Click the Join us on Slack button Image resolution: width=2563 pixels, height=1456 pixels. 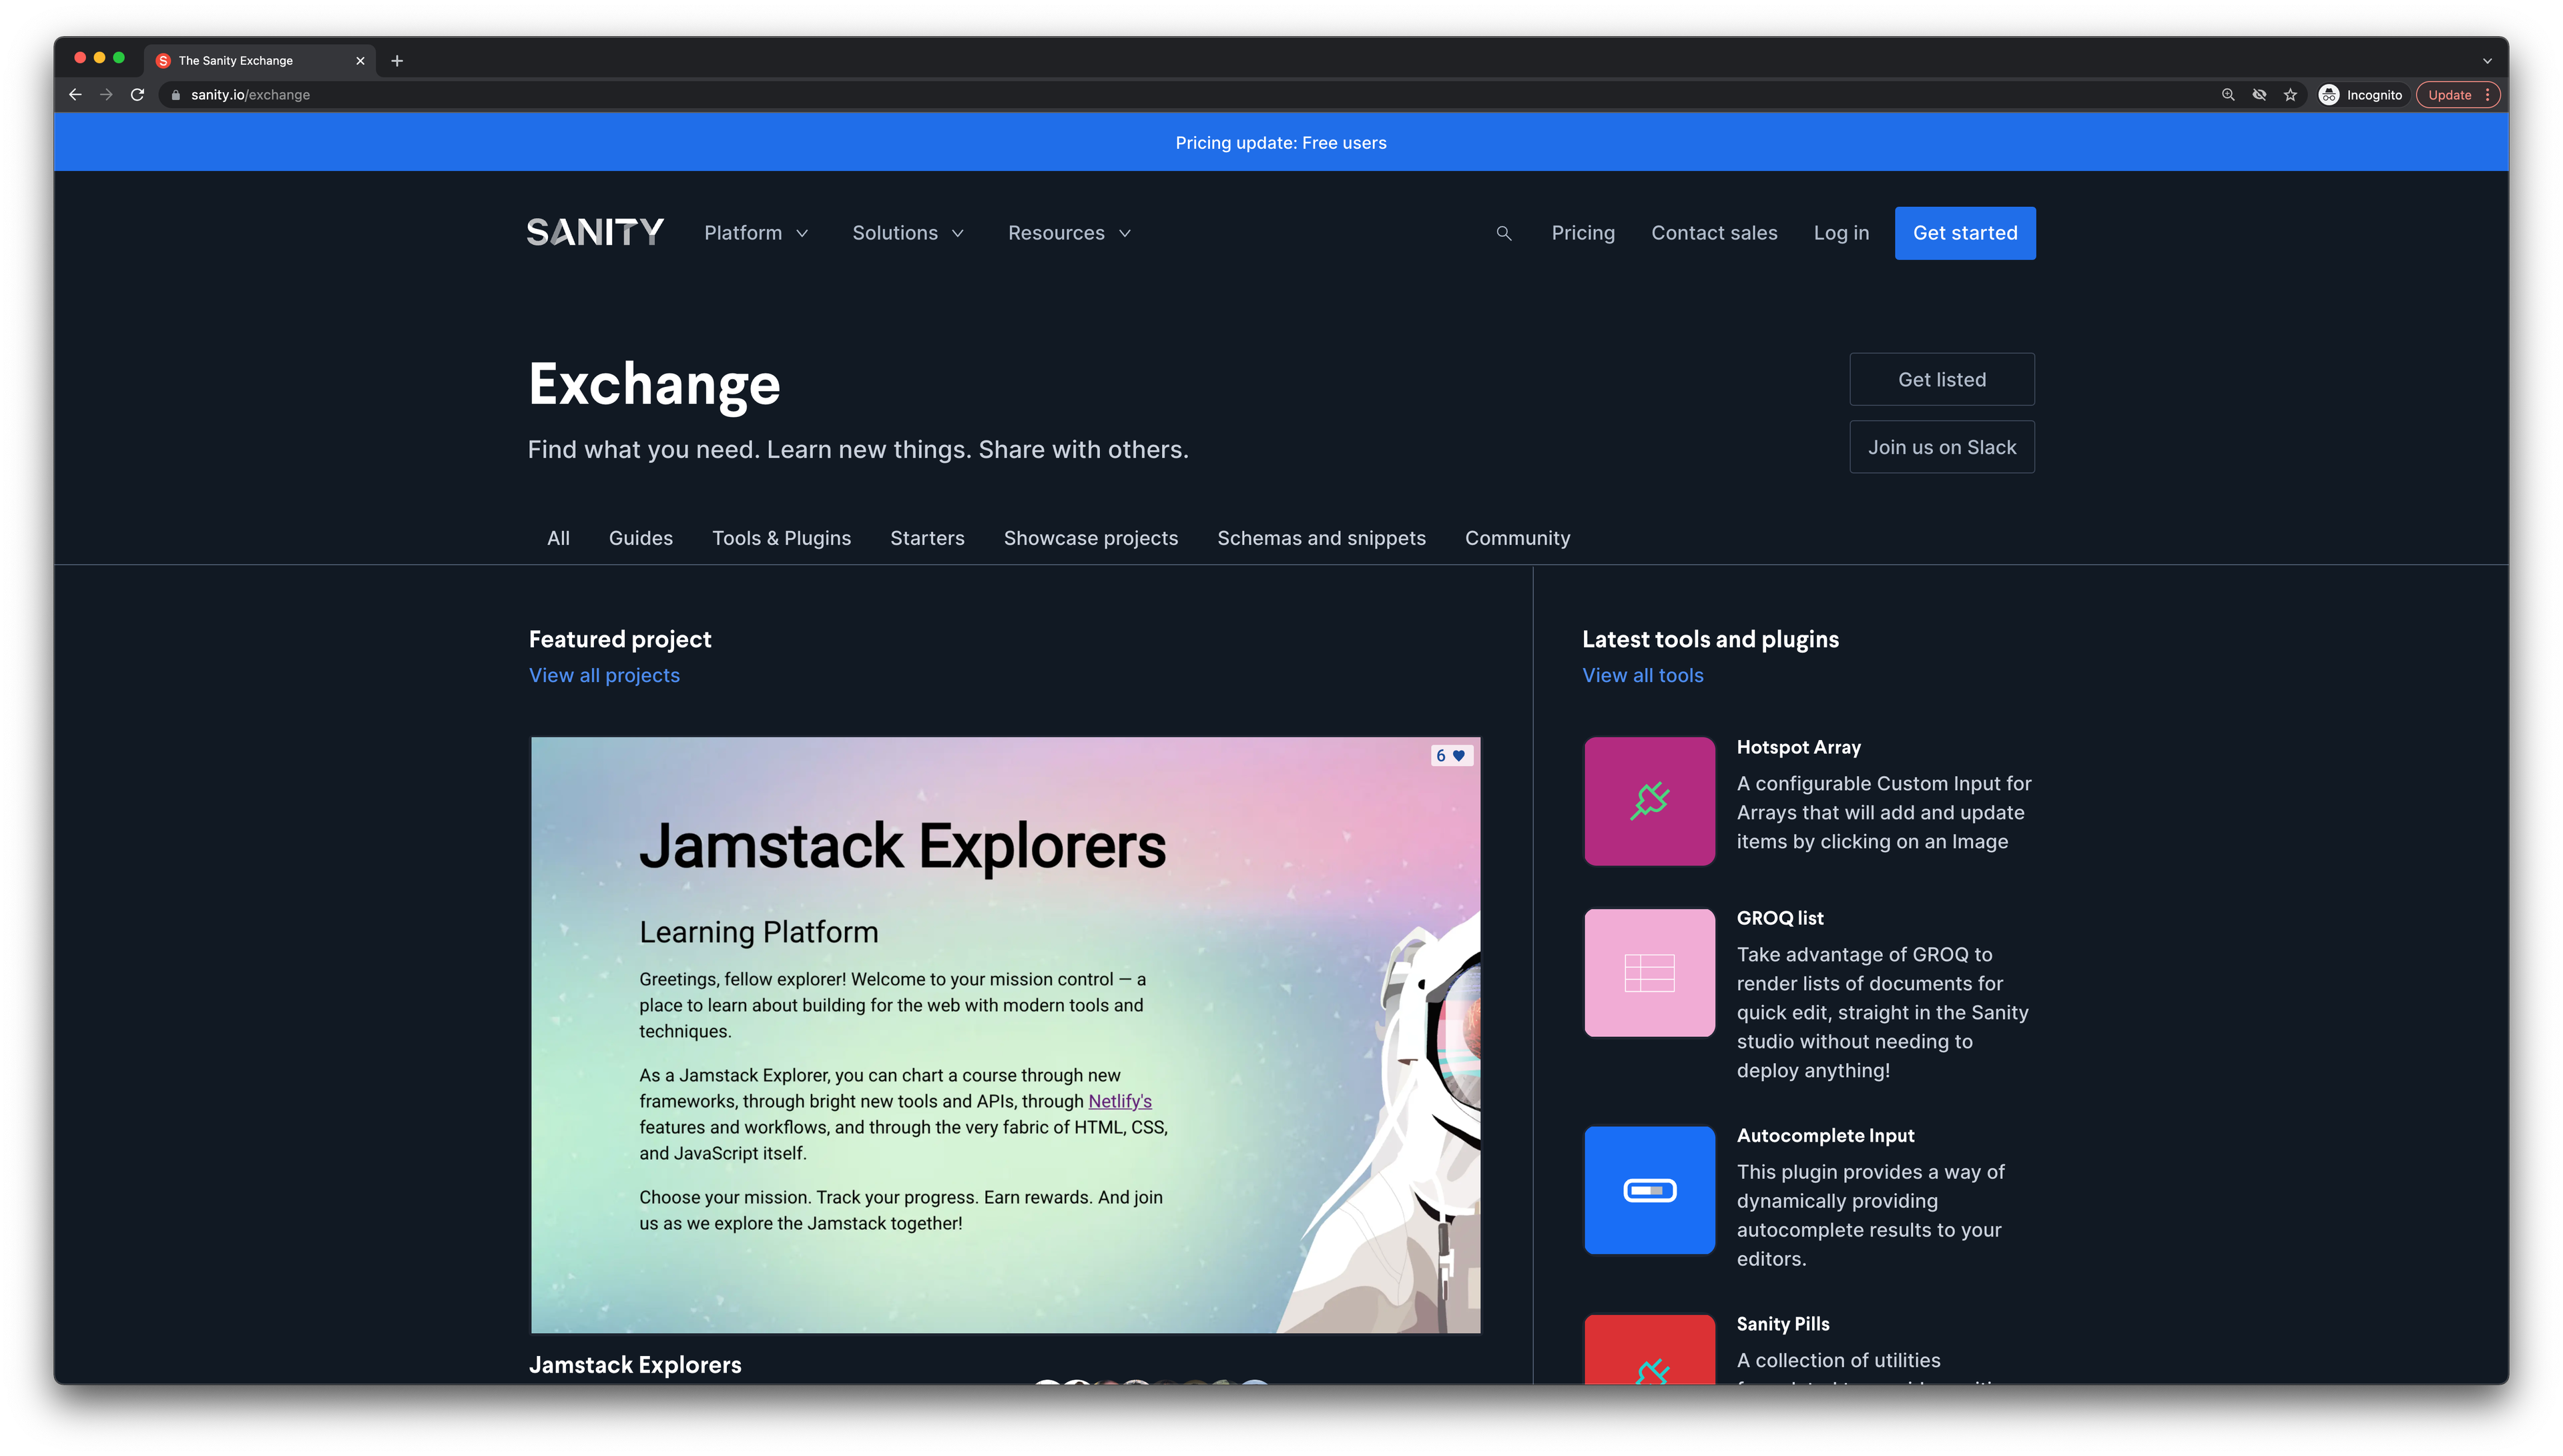click(1941, 447)
